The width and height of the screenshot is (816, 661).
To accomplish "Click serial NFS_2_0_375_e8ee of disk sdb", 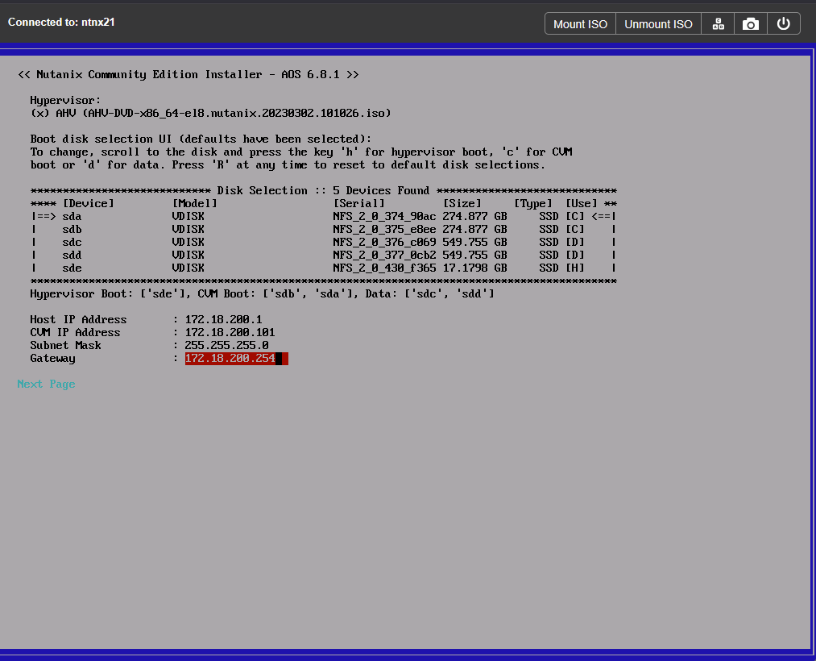I will pyautogui.click(x=384, y=229).
